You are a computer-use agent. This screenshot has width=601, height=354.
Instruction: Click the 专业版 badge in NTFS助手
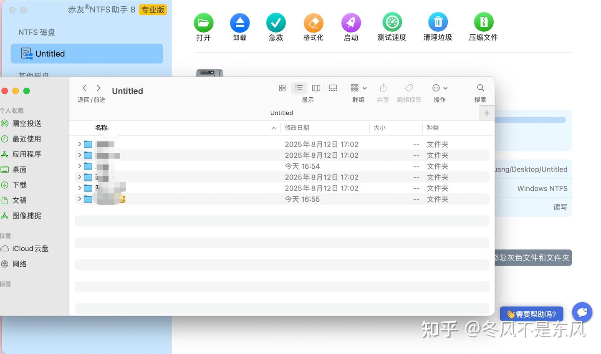tap(153, 10)
